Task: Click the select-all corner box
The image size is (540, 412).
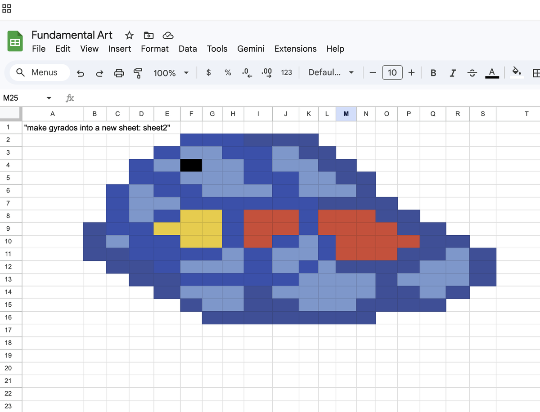Action: pyautogui.click(x=11, y=114)
